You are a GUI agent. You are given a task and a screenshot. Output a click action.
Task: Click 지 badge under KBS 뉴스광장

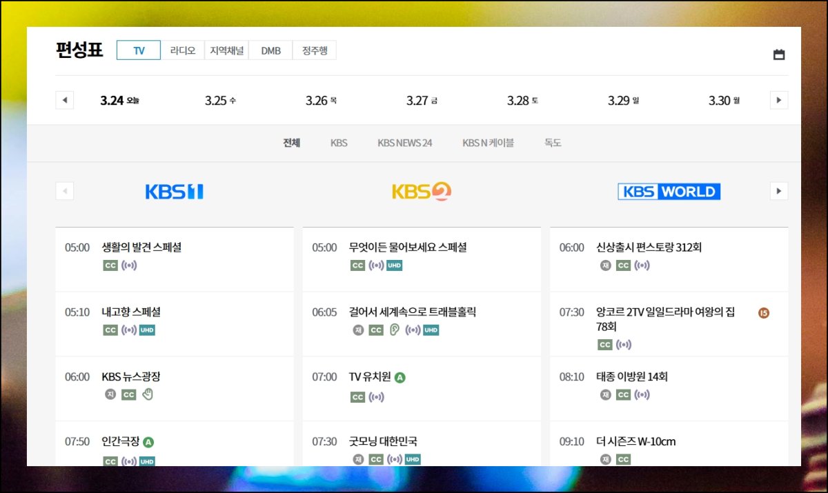pos(110,394)
